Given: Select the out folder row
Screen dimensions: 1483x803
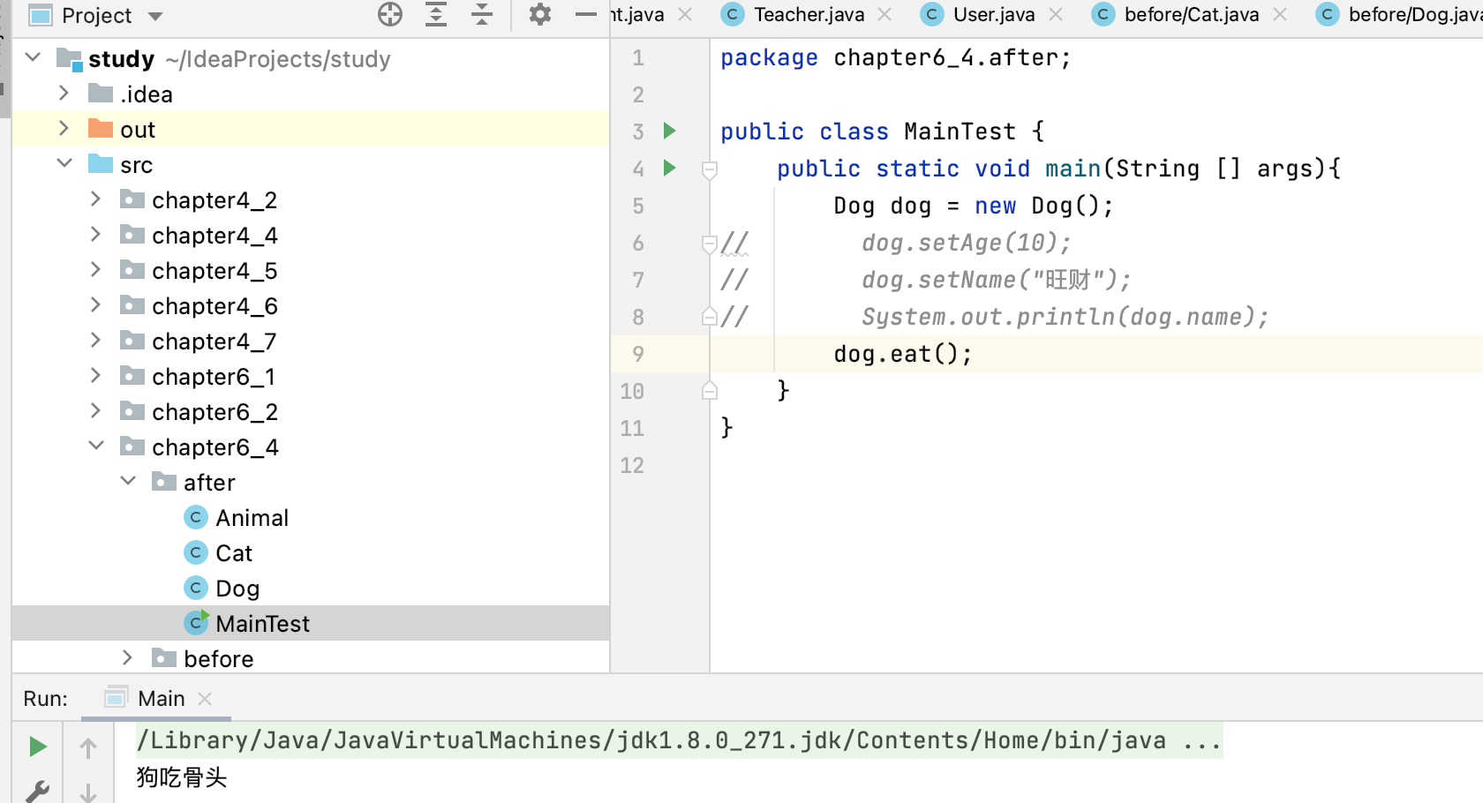Looking at the screenshot, I should click(x=311, y=129).
